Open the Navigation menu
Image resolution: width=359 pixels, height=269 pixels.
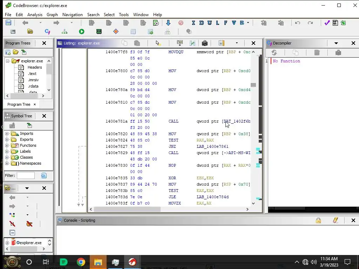pos(72,15)
